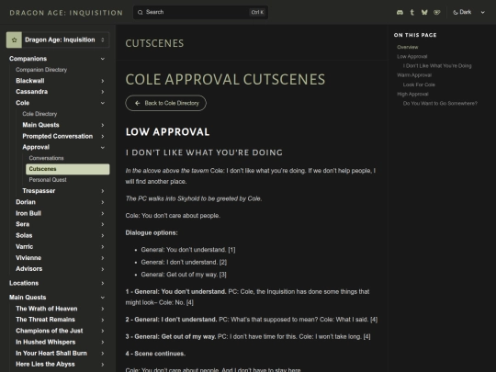The height and width of the screenshot is (372, 496).
Task: Open The Threat Remains quest
Action: coord(45,320)
